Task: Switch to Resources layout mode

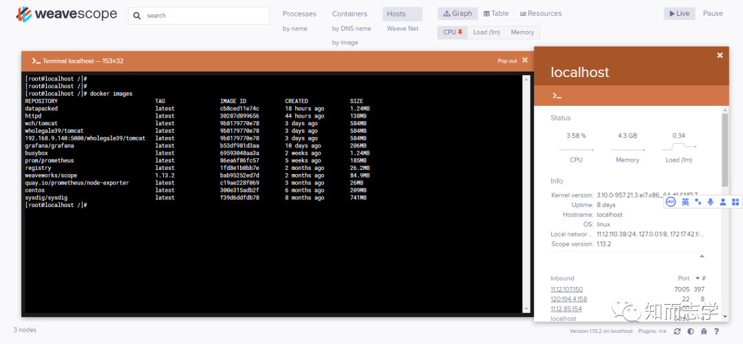Action: click(541, 14)
